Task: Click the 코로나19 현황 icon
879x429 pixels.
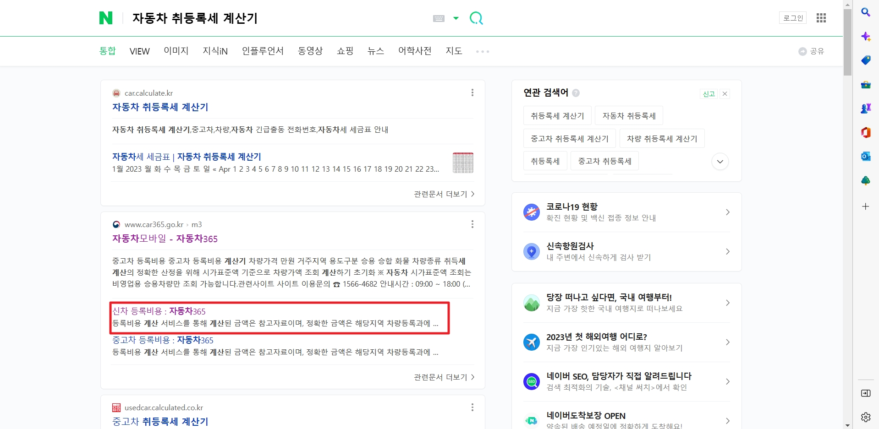Action: coord(532,212)
